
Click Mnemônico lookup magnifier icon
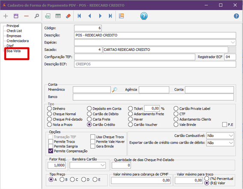[x=114, y=90]
